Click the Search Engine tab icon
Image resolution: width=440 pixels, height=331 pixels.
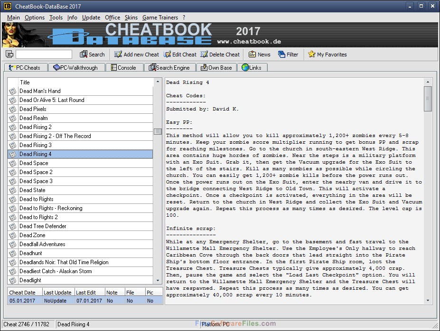click(152, 67)
